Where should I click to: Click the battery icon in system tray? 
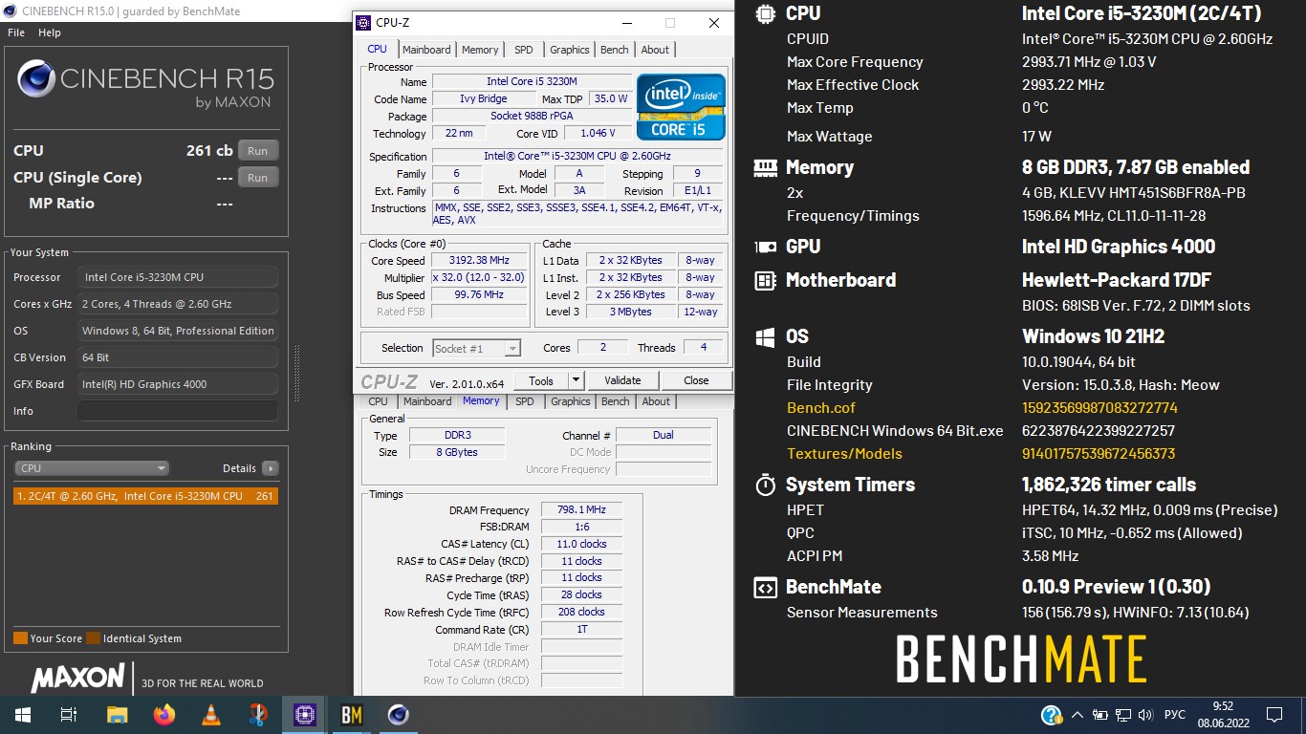pos(1100,715)
